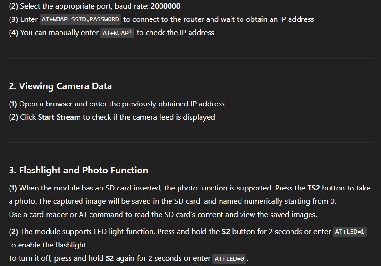Click the 'Open a browser' instruction line
Image resolution: width=381 pixels, height=266 pixels.
pos(117,104)
